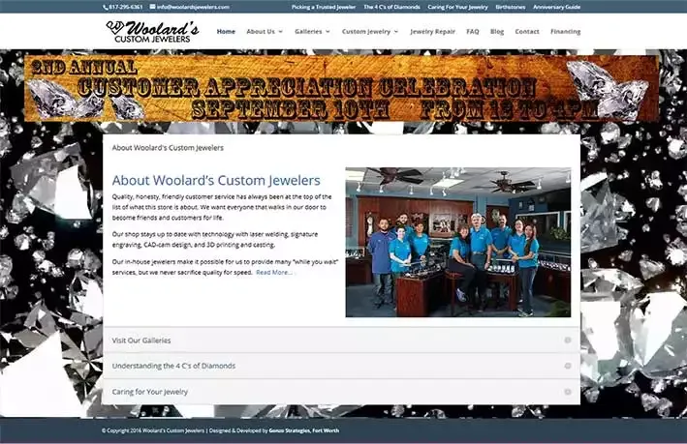The width and height of the screenshot is (687, 444).
Task: Click the plus icon beside Visit Our Galleries
Action: (x=567, y=340)
